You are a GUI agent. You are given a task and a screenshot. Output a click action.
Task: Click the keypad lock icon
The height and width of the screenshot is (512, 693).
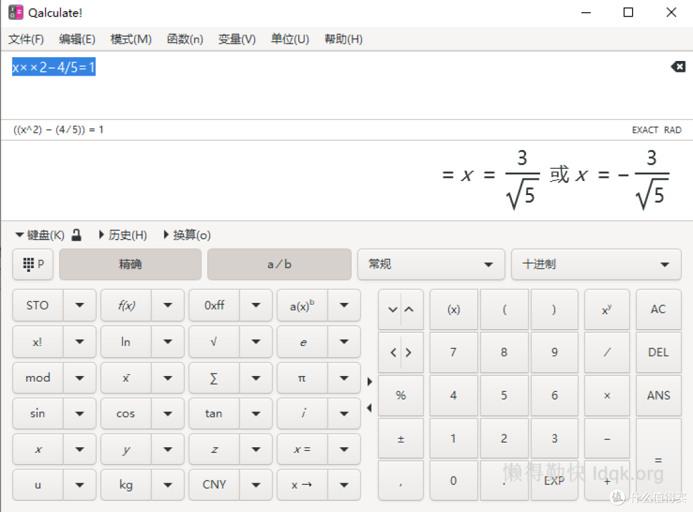pos(76,235)
